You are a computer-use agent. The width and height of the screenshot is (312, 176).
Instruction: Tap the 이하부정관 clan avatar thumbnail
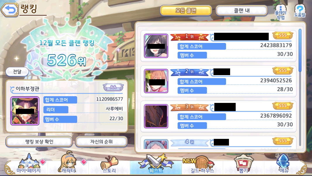(x=25, y=111)
